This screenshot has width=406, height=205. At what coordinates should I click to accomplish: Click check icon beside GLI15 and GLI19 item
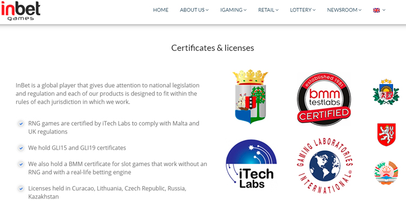(21, 148)
